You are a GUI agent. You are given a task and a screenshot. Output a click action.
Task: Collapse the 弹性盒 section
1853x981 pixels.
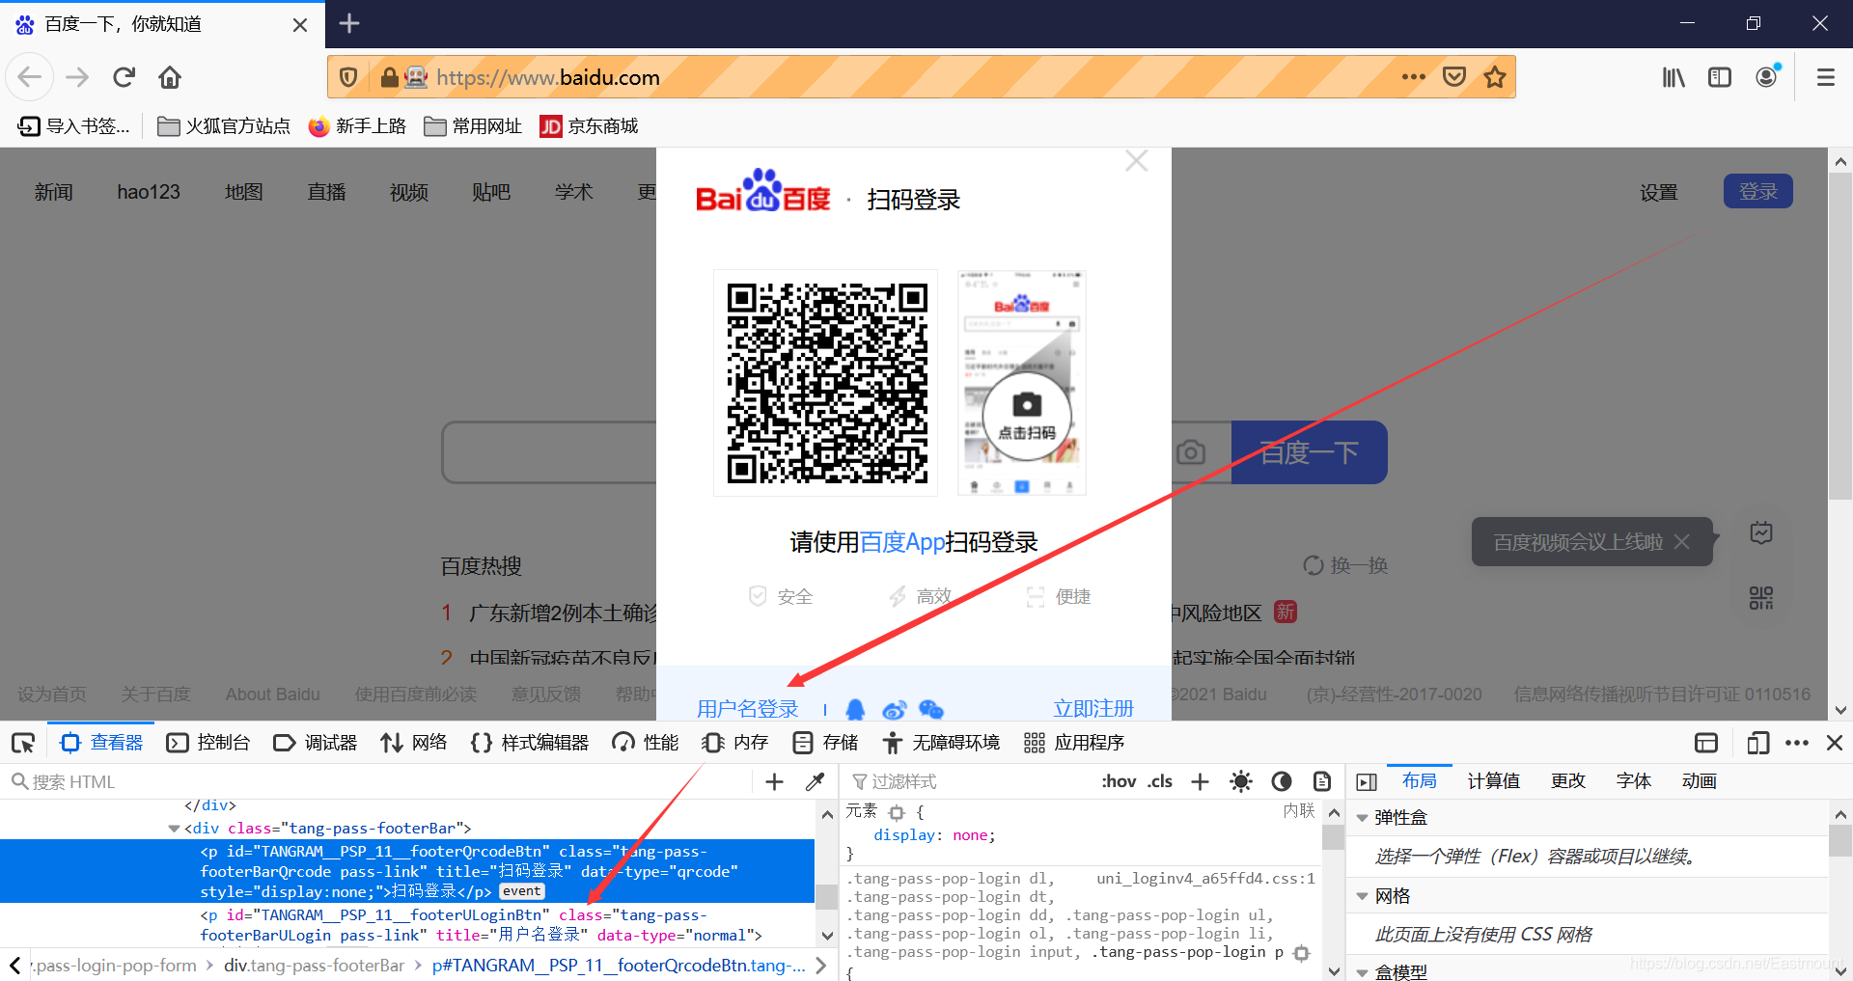pyautogui.click(x=1362, y=818)
